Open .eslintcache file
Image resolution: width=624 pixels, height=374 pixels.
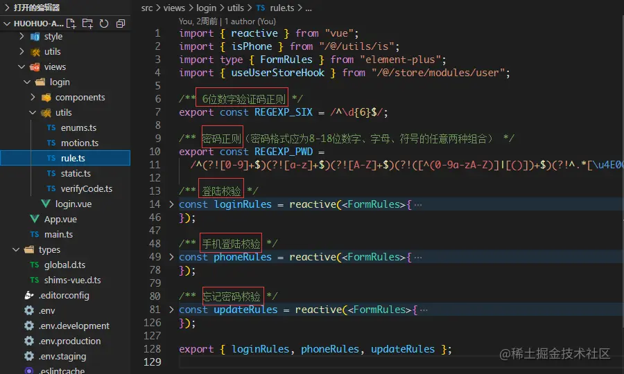[x=62, y=371]
